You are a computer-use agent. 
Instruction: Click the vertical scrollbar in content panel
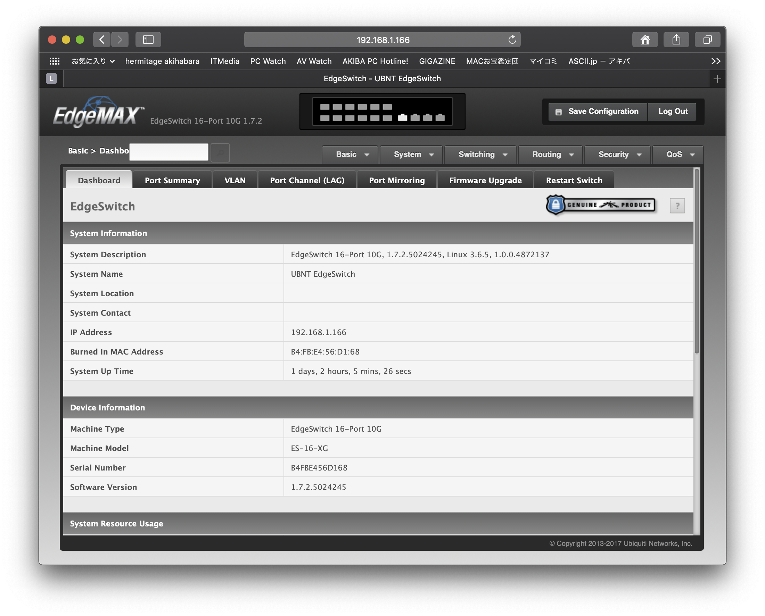tap(697, 261)
